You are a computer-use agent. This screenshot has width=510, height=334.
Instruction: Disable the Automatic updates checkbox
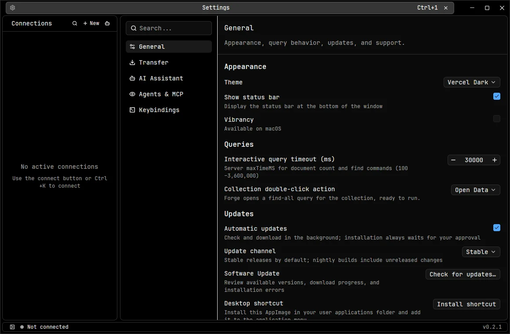pyautogui.click(x=497, y=228)
